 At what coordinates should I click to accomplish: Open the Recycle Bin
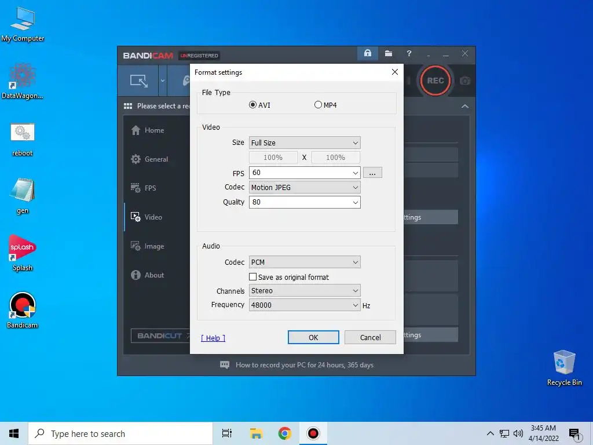tap(564, 368)
